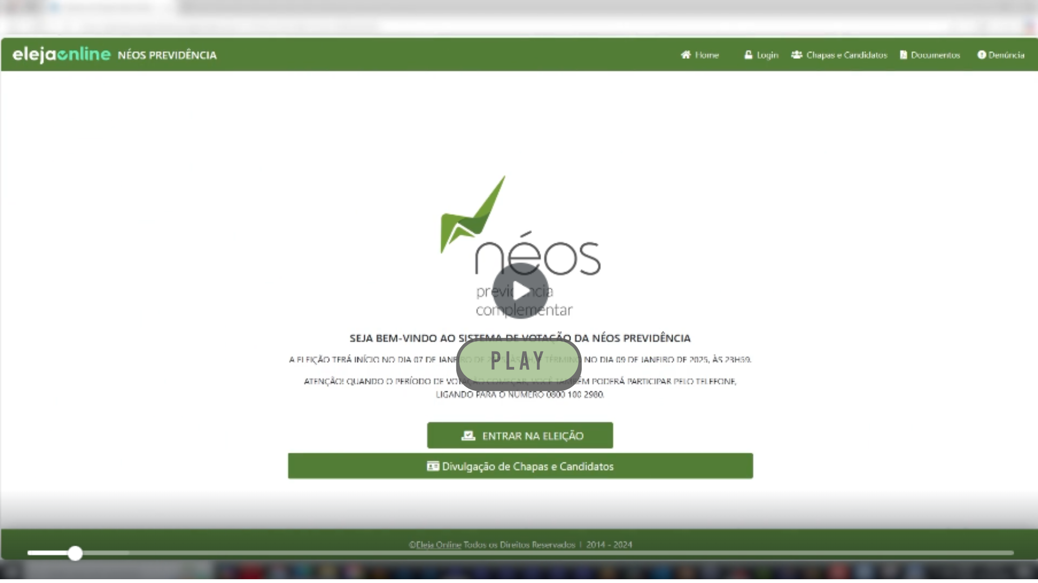Follow the Eleja Online footer link
This screenshot has height=583, width=1038.
click(x=438, y=545)
